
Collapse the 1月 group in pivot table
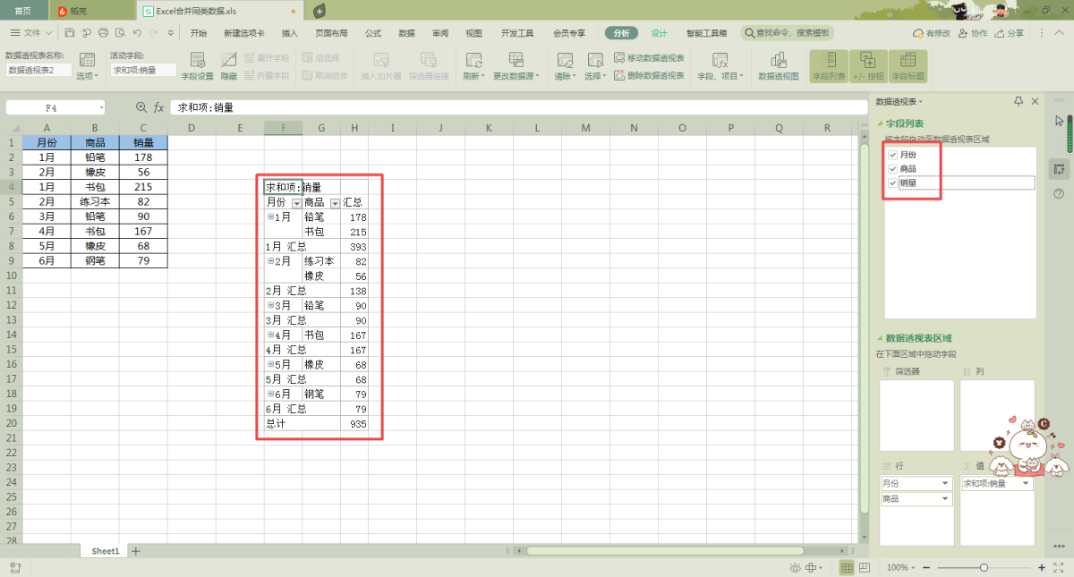[x=270, y=216]
